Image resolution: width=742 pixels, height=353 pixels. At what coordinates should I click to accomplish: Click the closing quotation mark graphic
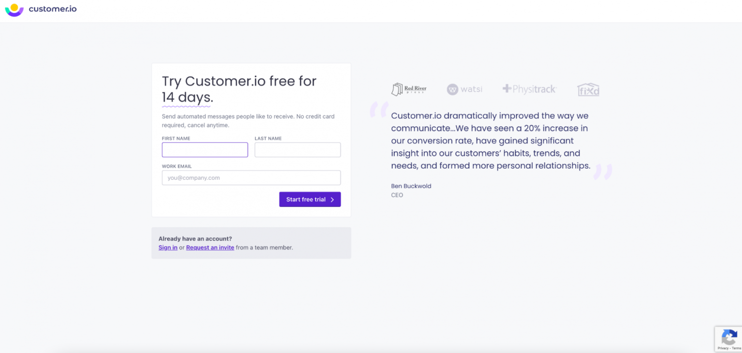[x=602, y=172]
